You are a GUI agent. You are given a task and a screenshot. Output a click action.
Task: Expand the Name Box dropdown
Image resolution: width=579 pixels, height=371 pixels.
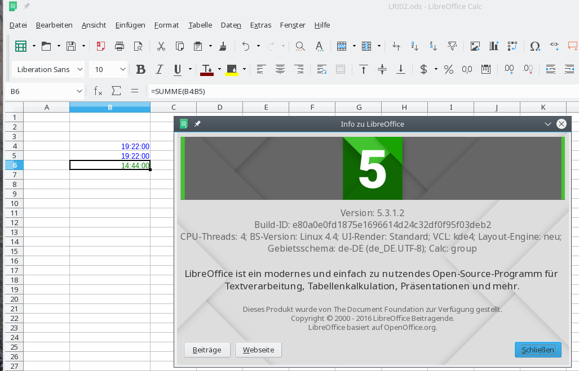pos(79,91)
